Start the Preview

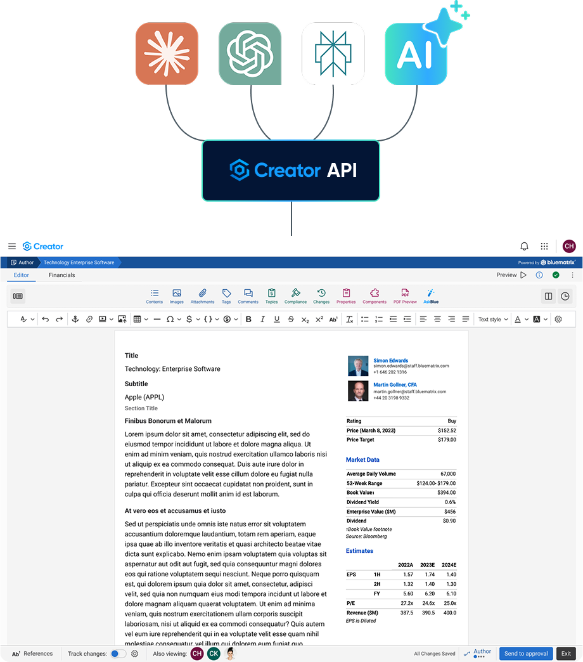pos(511,275)
